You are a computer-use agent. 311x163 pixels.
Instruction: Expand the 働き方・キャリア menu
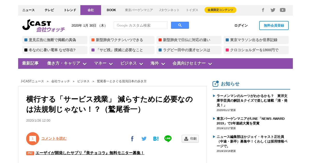67,63
